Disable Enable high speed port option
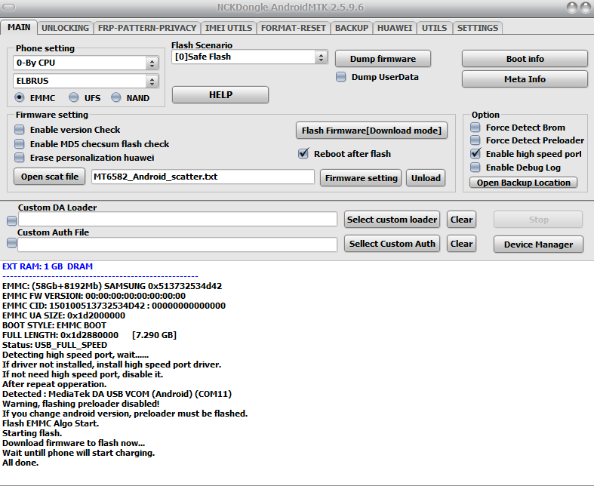Image resolution: width=594 pixels, height=486 pixels. [475, 153]
